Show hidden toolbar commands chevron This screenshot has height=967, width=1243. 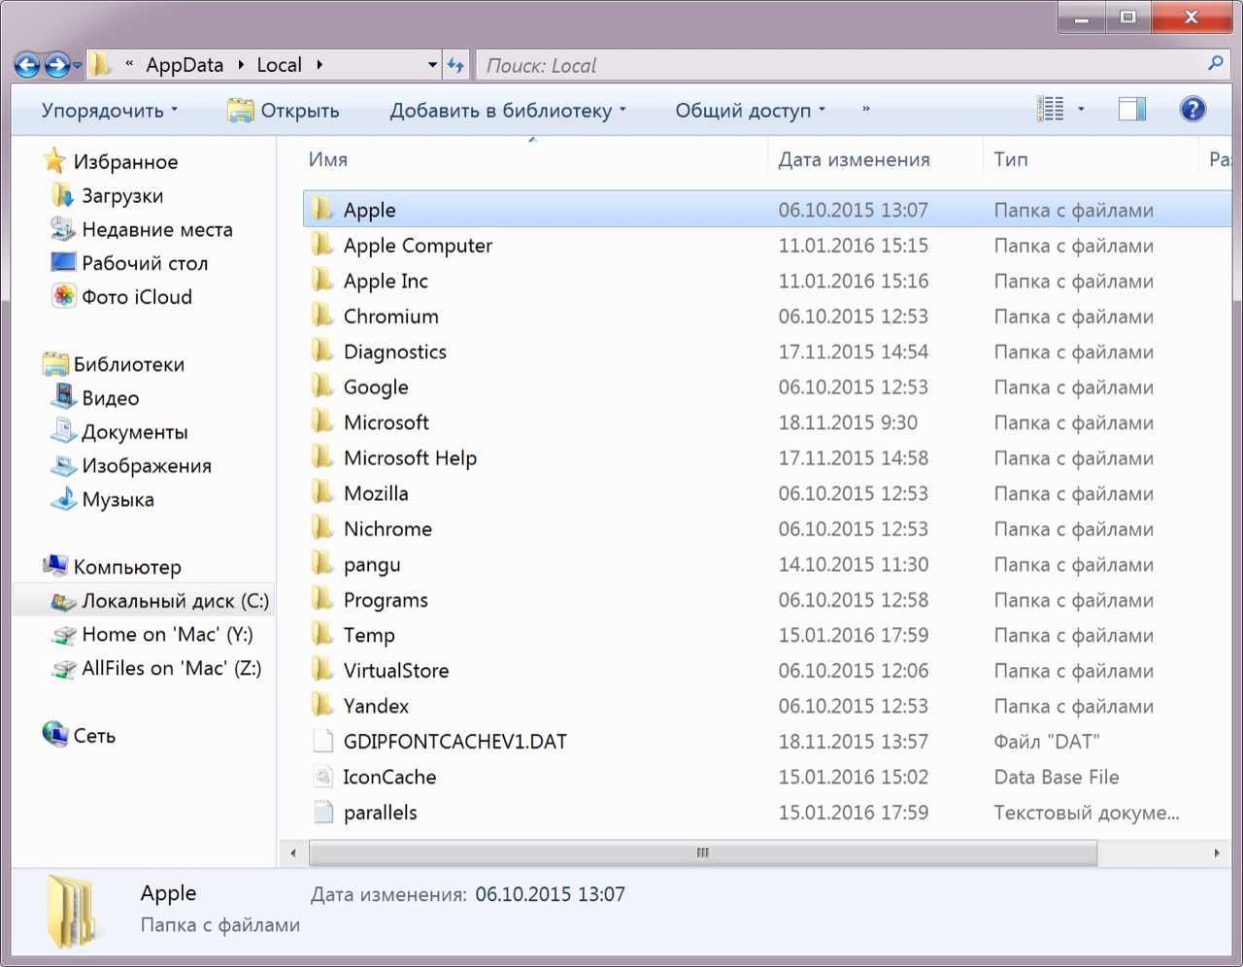pyautogui.click(x=865, y=110)
